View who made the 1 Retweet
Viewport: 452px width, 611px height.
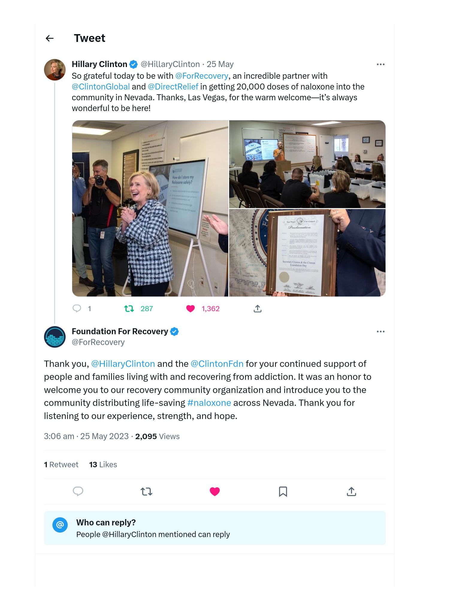61,464
